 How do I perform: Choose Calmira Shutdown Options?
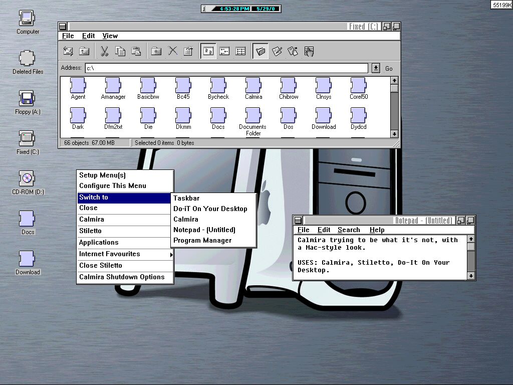click(x=122, y=277)
